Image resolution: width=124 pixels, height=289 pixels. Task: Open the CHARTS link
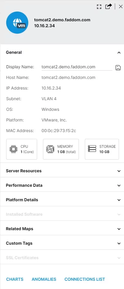coord(15,279)
